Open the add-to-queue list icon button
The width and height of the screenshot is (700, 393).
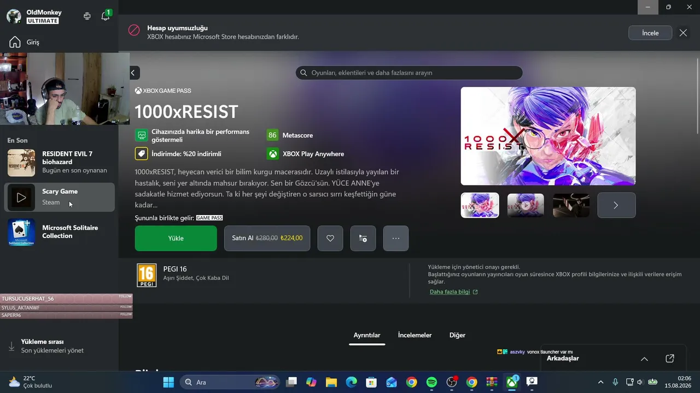[x=363, y=239]
